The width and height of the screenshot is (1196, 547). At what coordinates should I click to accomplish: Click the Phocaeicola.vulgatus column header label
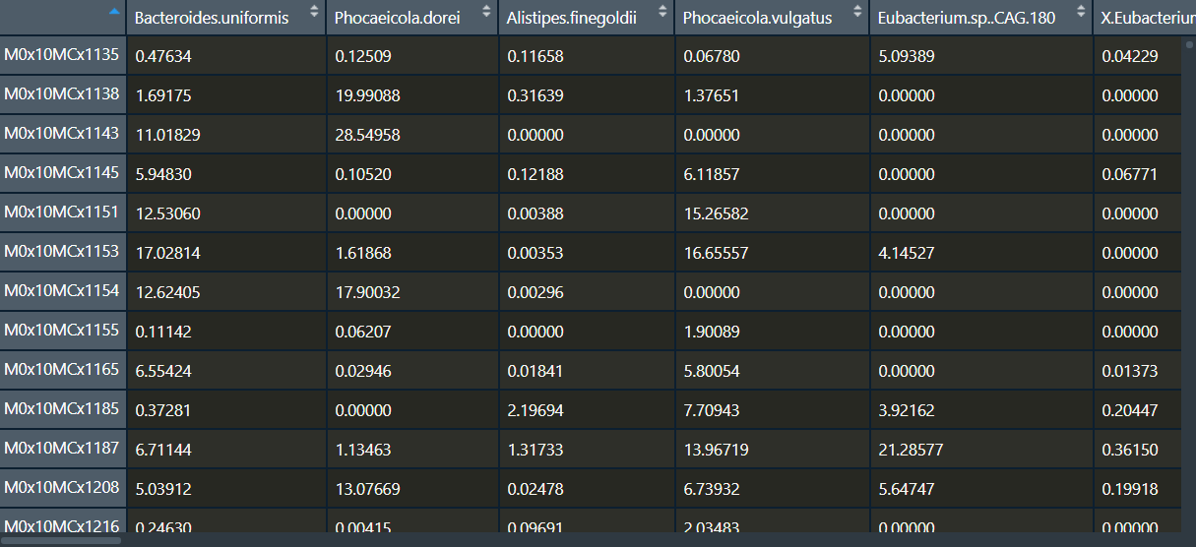[757, 19]
